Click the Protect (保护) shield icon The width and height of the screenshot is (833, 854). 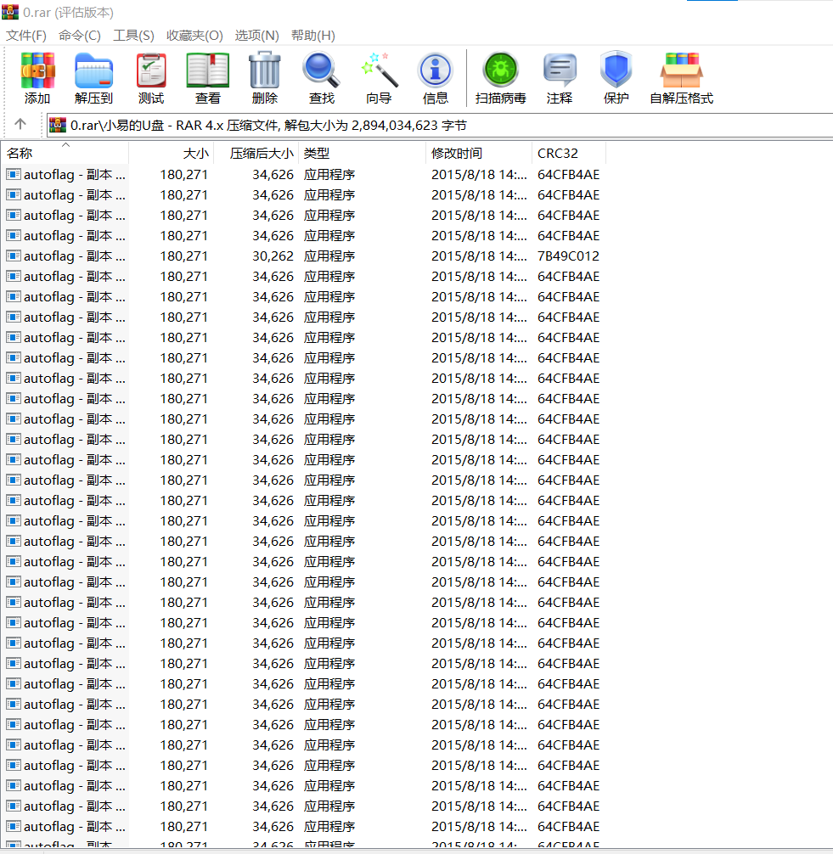point(616,77)
